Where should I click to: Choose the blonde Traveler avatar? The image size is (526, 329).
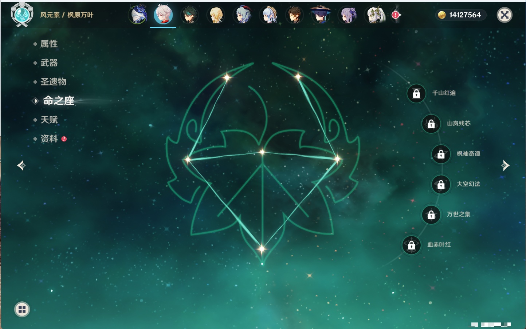[216, 15]
